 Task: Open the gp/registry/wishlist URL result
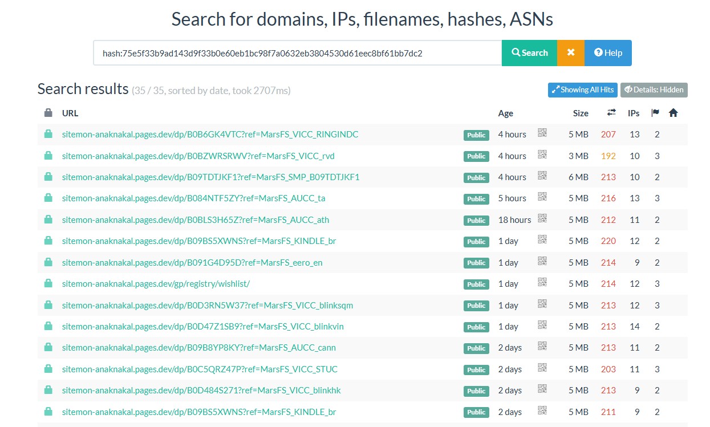[x=156, y=283]
